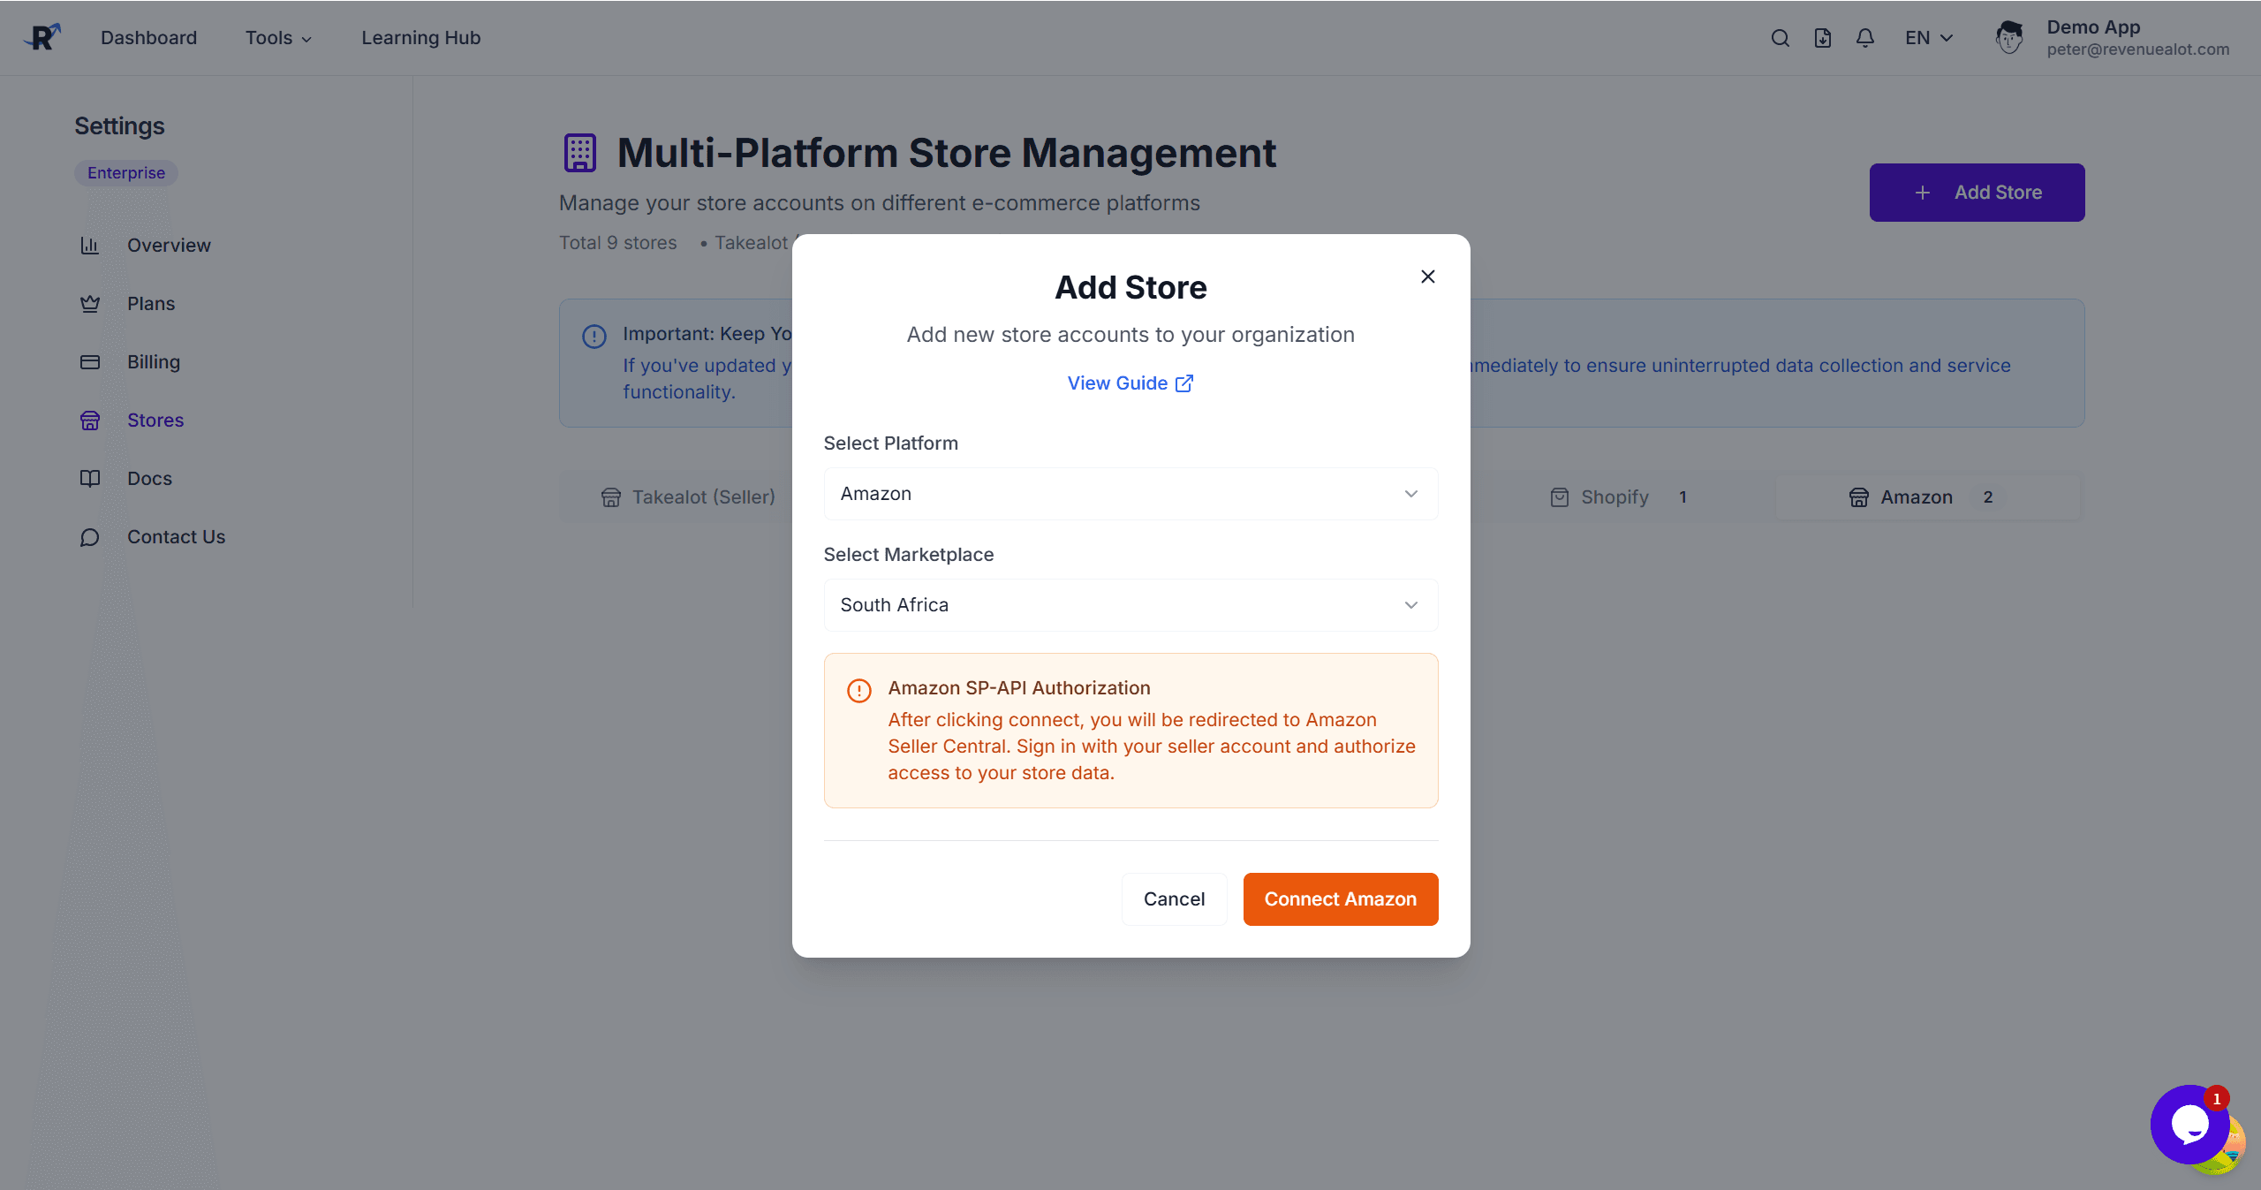Open the Tools menu in top navigation

[x=278, y=37]
